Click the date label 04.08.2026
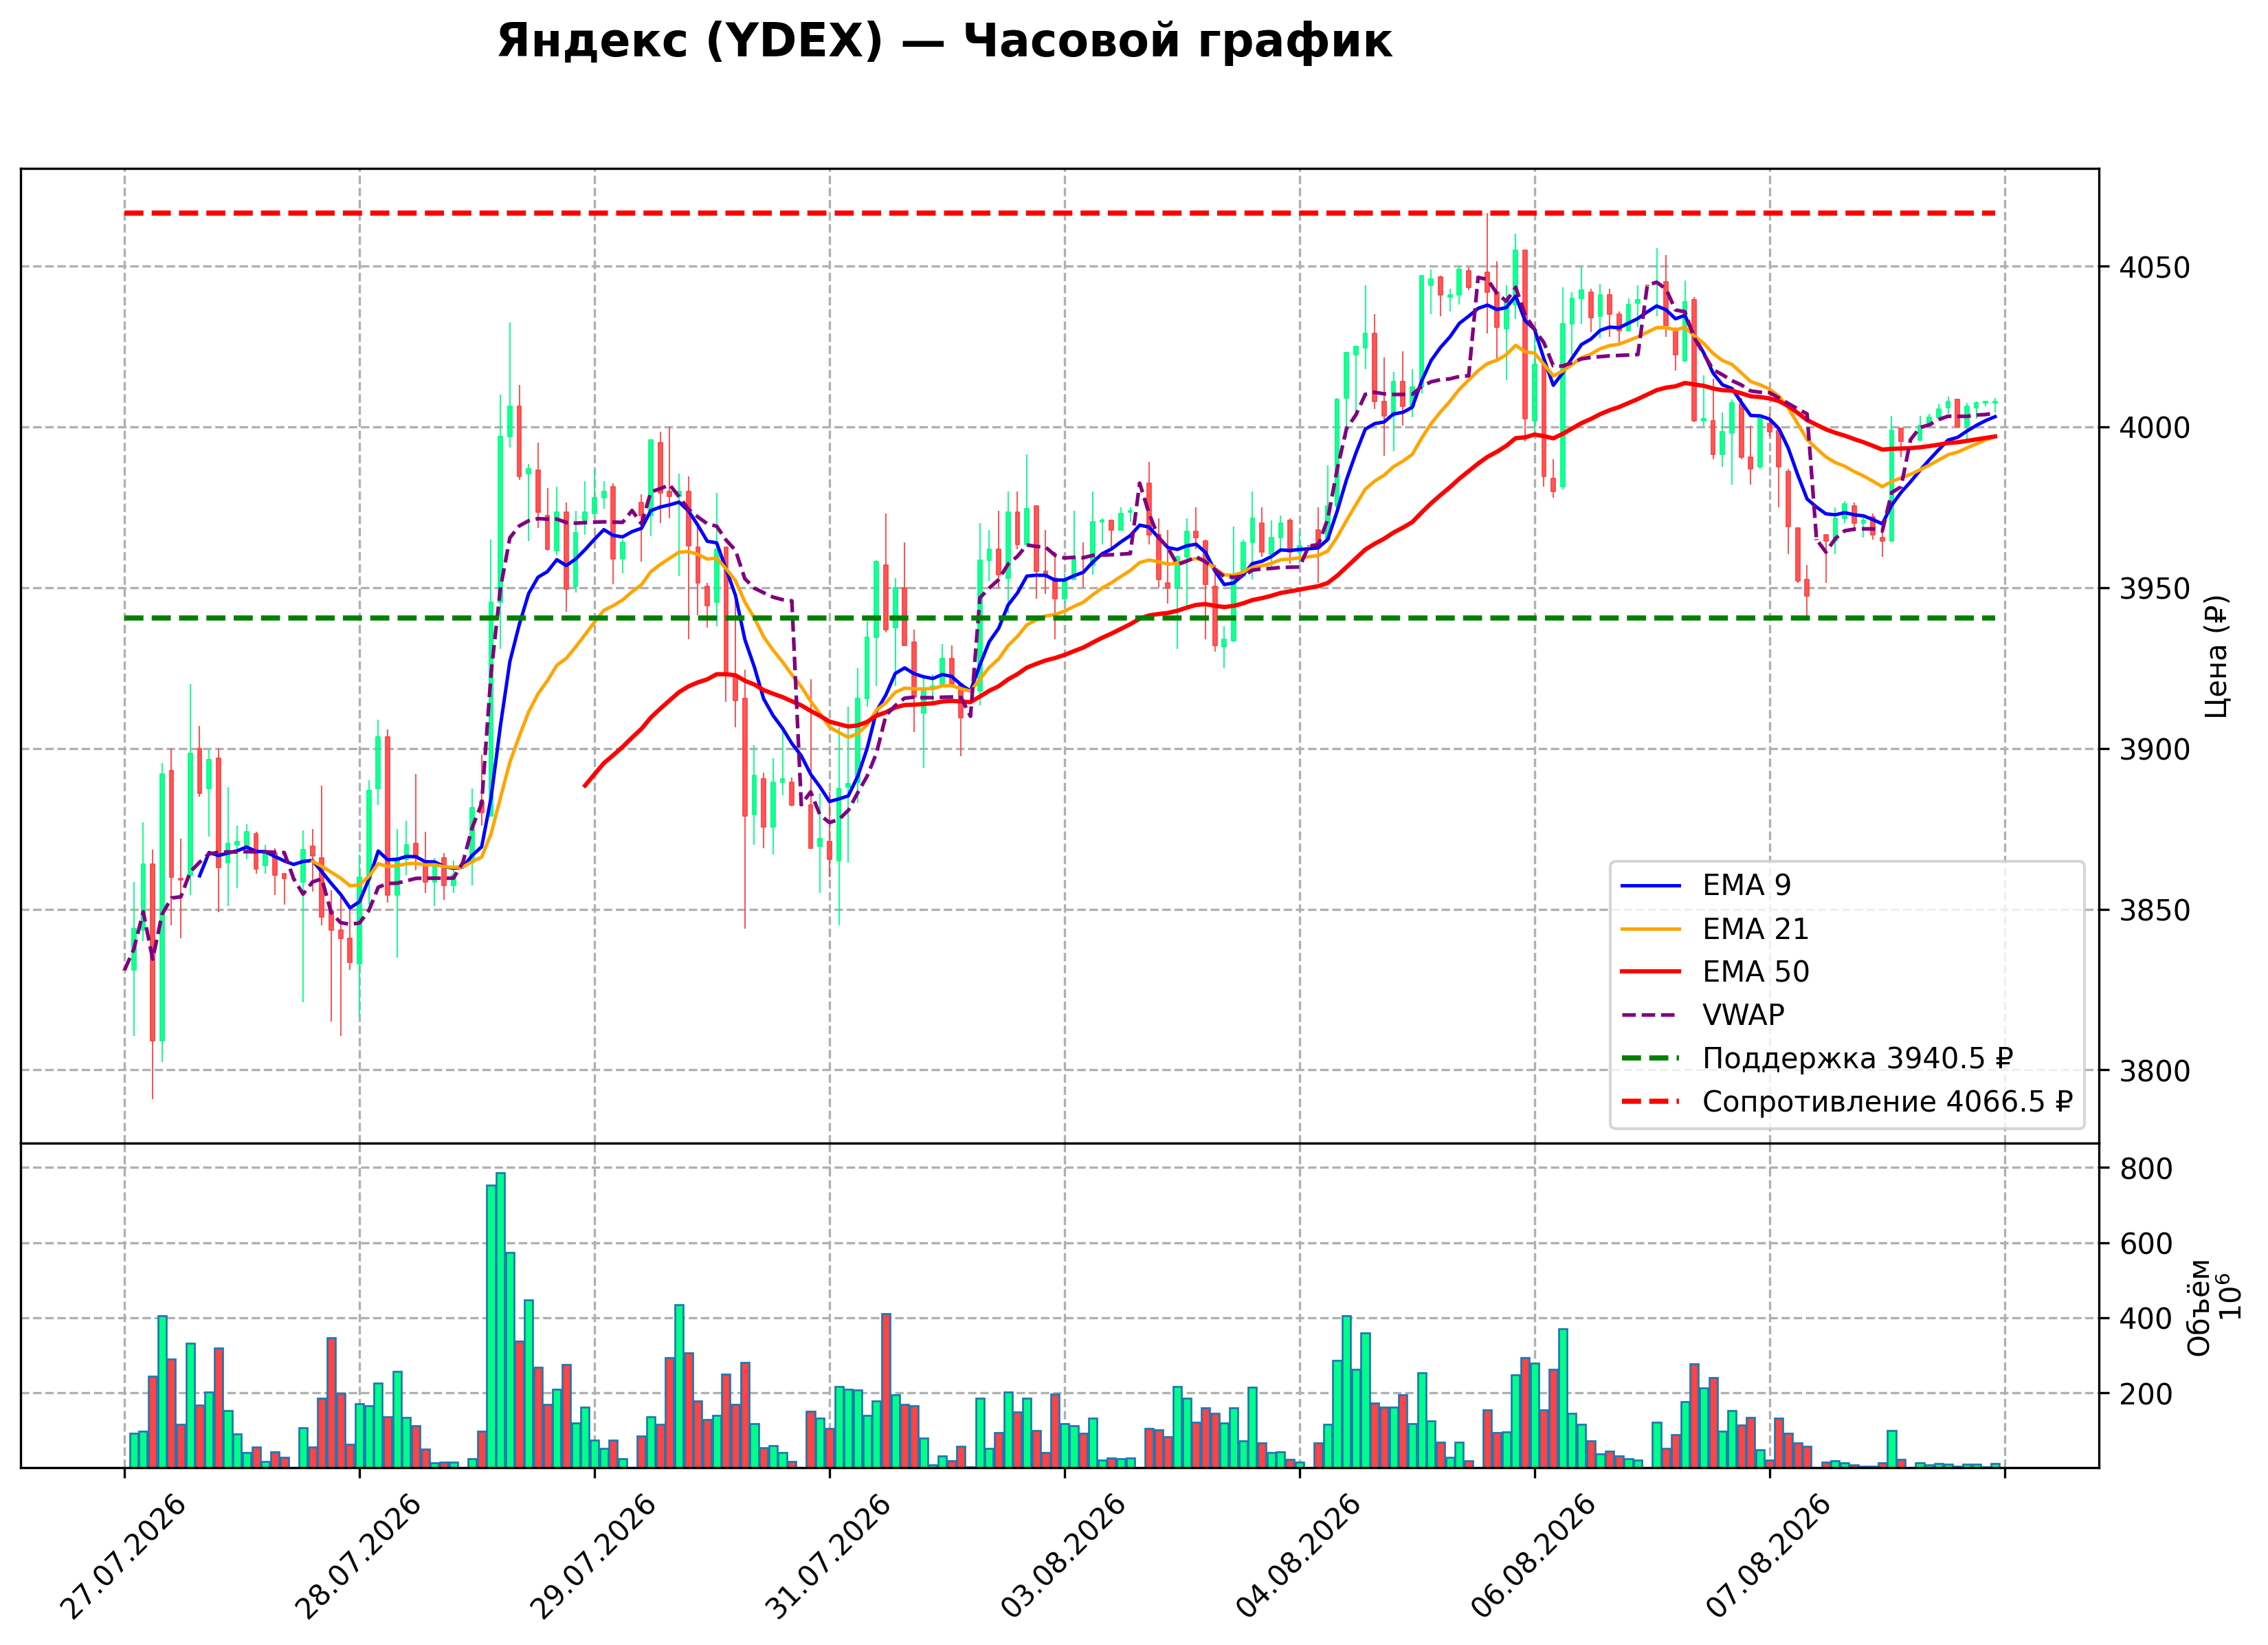This screenshot has width=2268, height=1645. [1298, 1557]
